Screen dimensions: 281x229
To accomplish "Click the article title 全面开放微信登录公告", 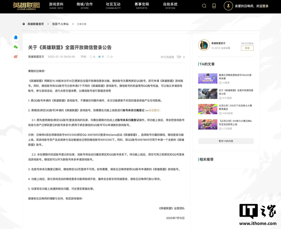I will pos(70,47).
